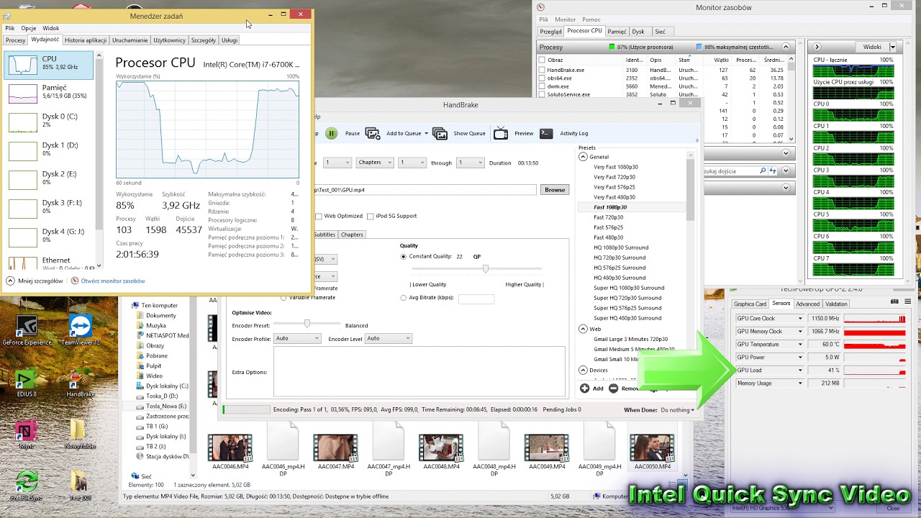Screen dimensions: 921x518
Task: Click the Browse button in HandBrake
Action: pos(555,190)
